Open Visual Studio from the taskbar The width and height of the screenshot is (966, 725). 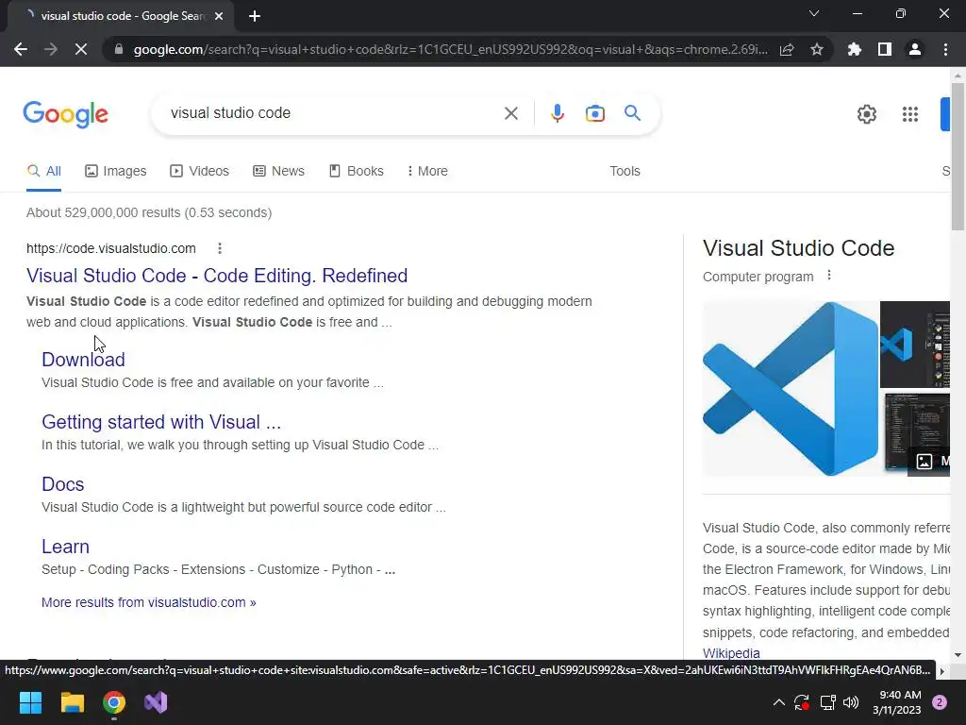pos(156,702)
